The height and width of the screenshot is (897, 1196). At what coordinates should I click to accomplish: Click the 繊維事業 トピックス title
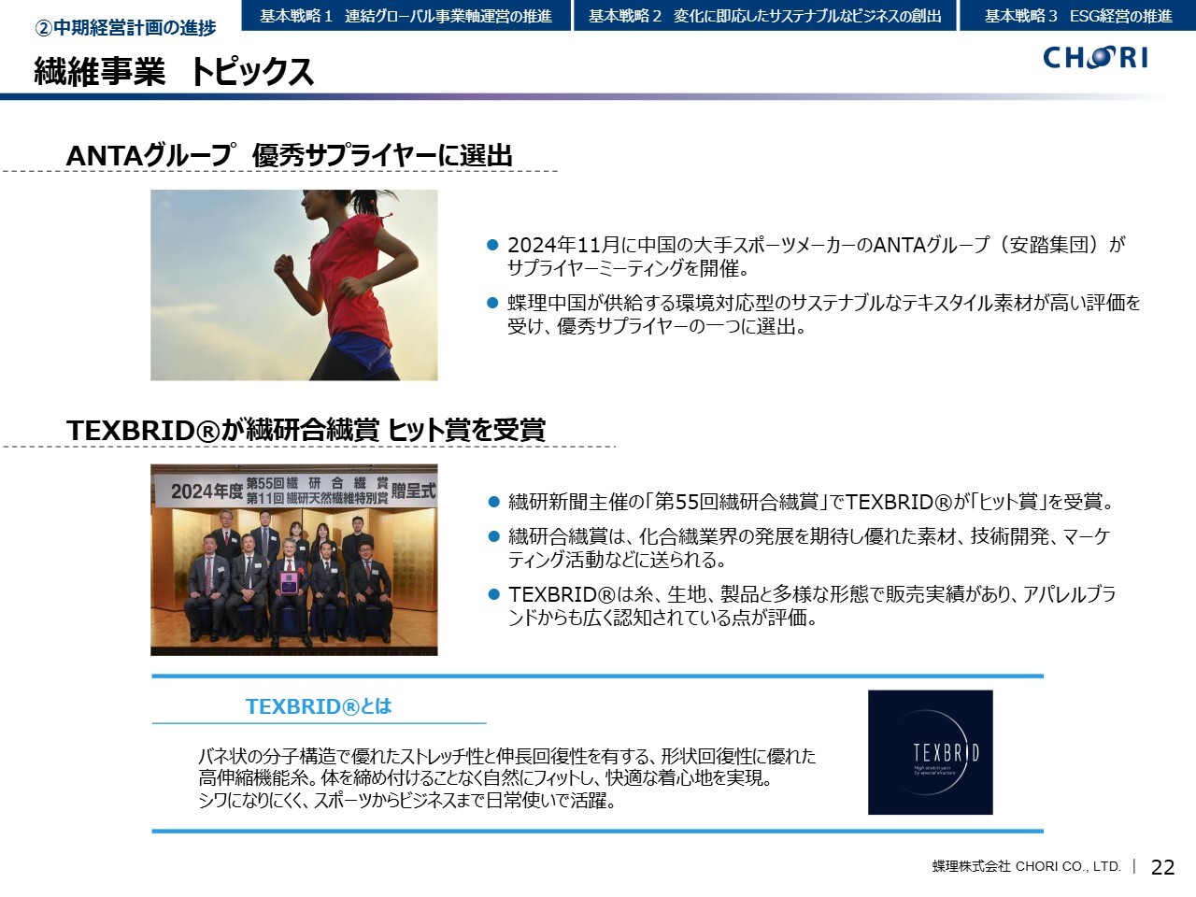174,72
